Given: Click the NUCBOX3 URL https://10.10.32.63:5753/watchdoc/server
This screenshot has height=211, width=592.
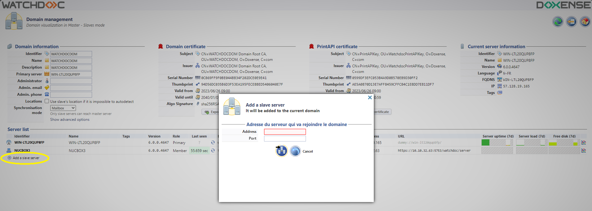Looking at the screenshot, I should coord(434,150).
